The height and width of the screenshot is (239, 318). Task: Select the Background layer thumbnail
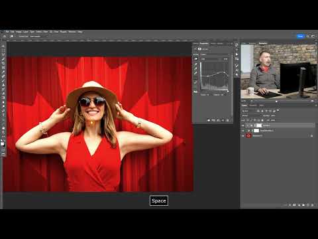(x=248, y=135)
